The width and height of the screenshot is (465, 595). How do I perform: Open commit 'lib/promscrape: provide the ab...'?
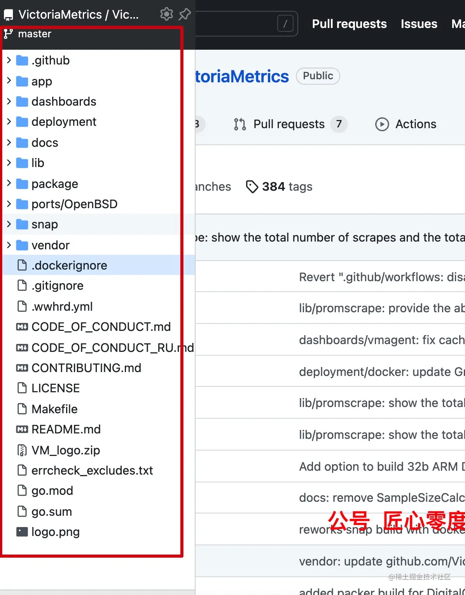(382, 308)
